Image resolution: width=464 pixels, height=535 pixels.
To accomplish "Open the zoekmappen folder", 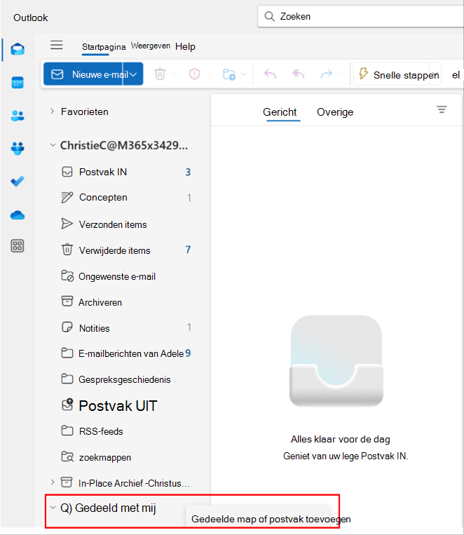I will click(x=126, y=457).
